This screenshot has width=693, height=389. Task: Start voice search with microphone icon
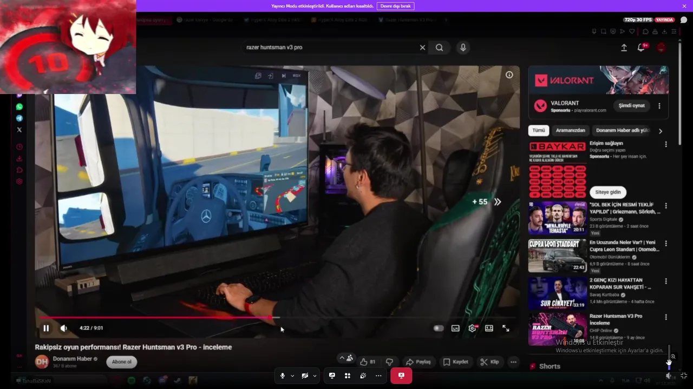pos(463,48)
